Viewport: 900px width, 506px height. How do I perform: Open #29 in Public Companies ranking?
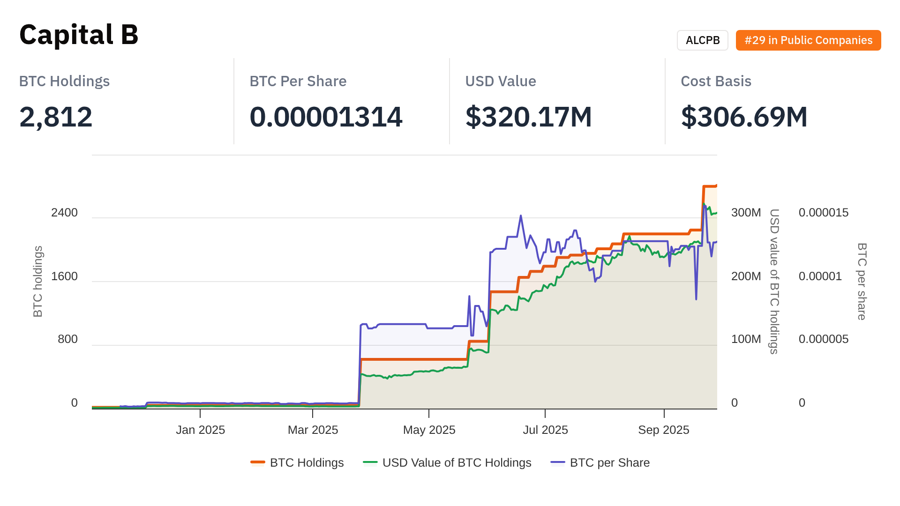coord(808,40)
